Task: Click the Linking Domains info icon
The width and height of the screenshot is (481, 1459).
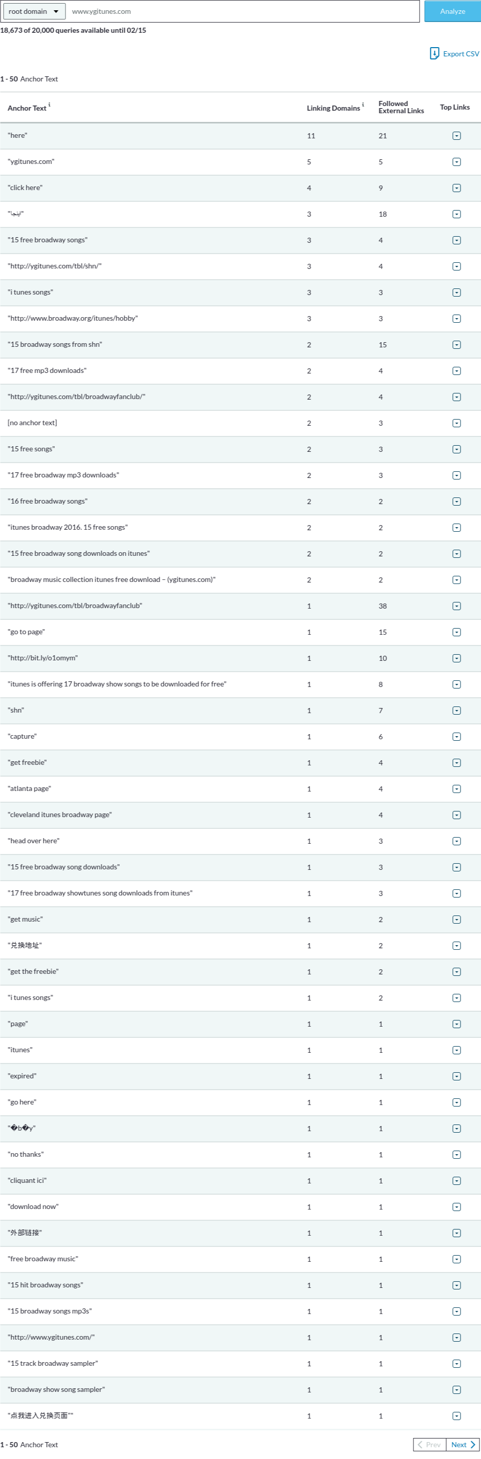Action: tap(363, 105)
